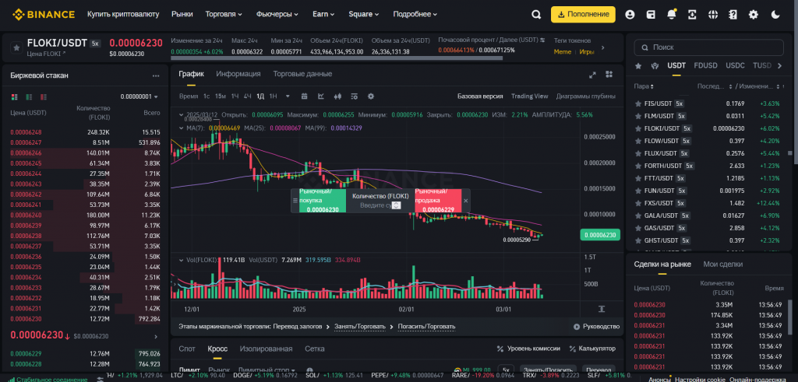
Task: Open Купить криптовалюту link
Action: point(123,14)
